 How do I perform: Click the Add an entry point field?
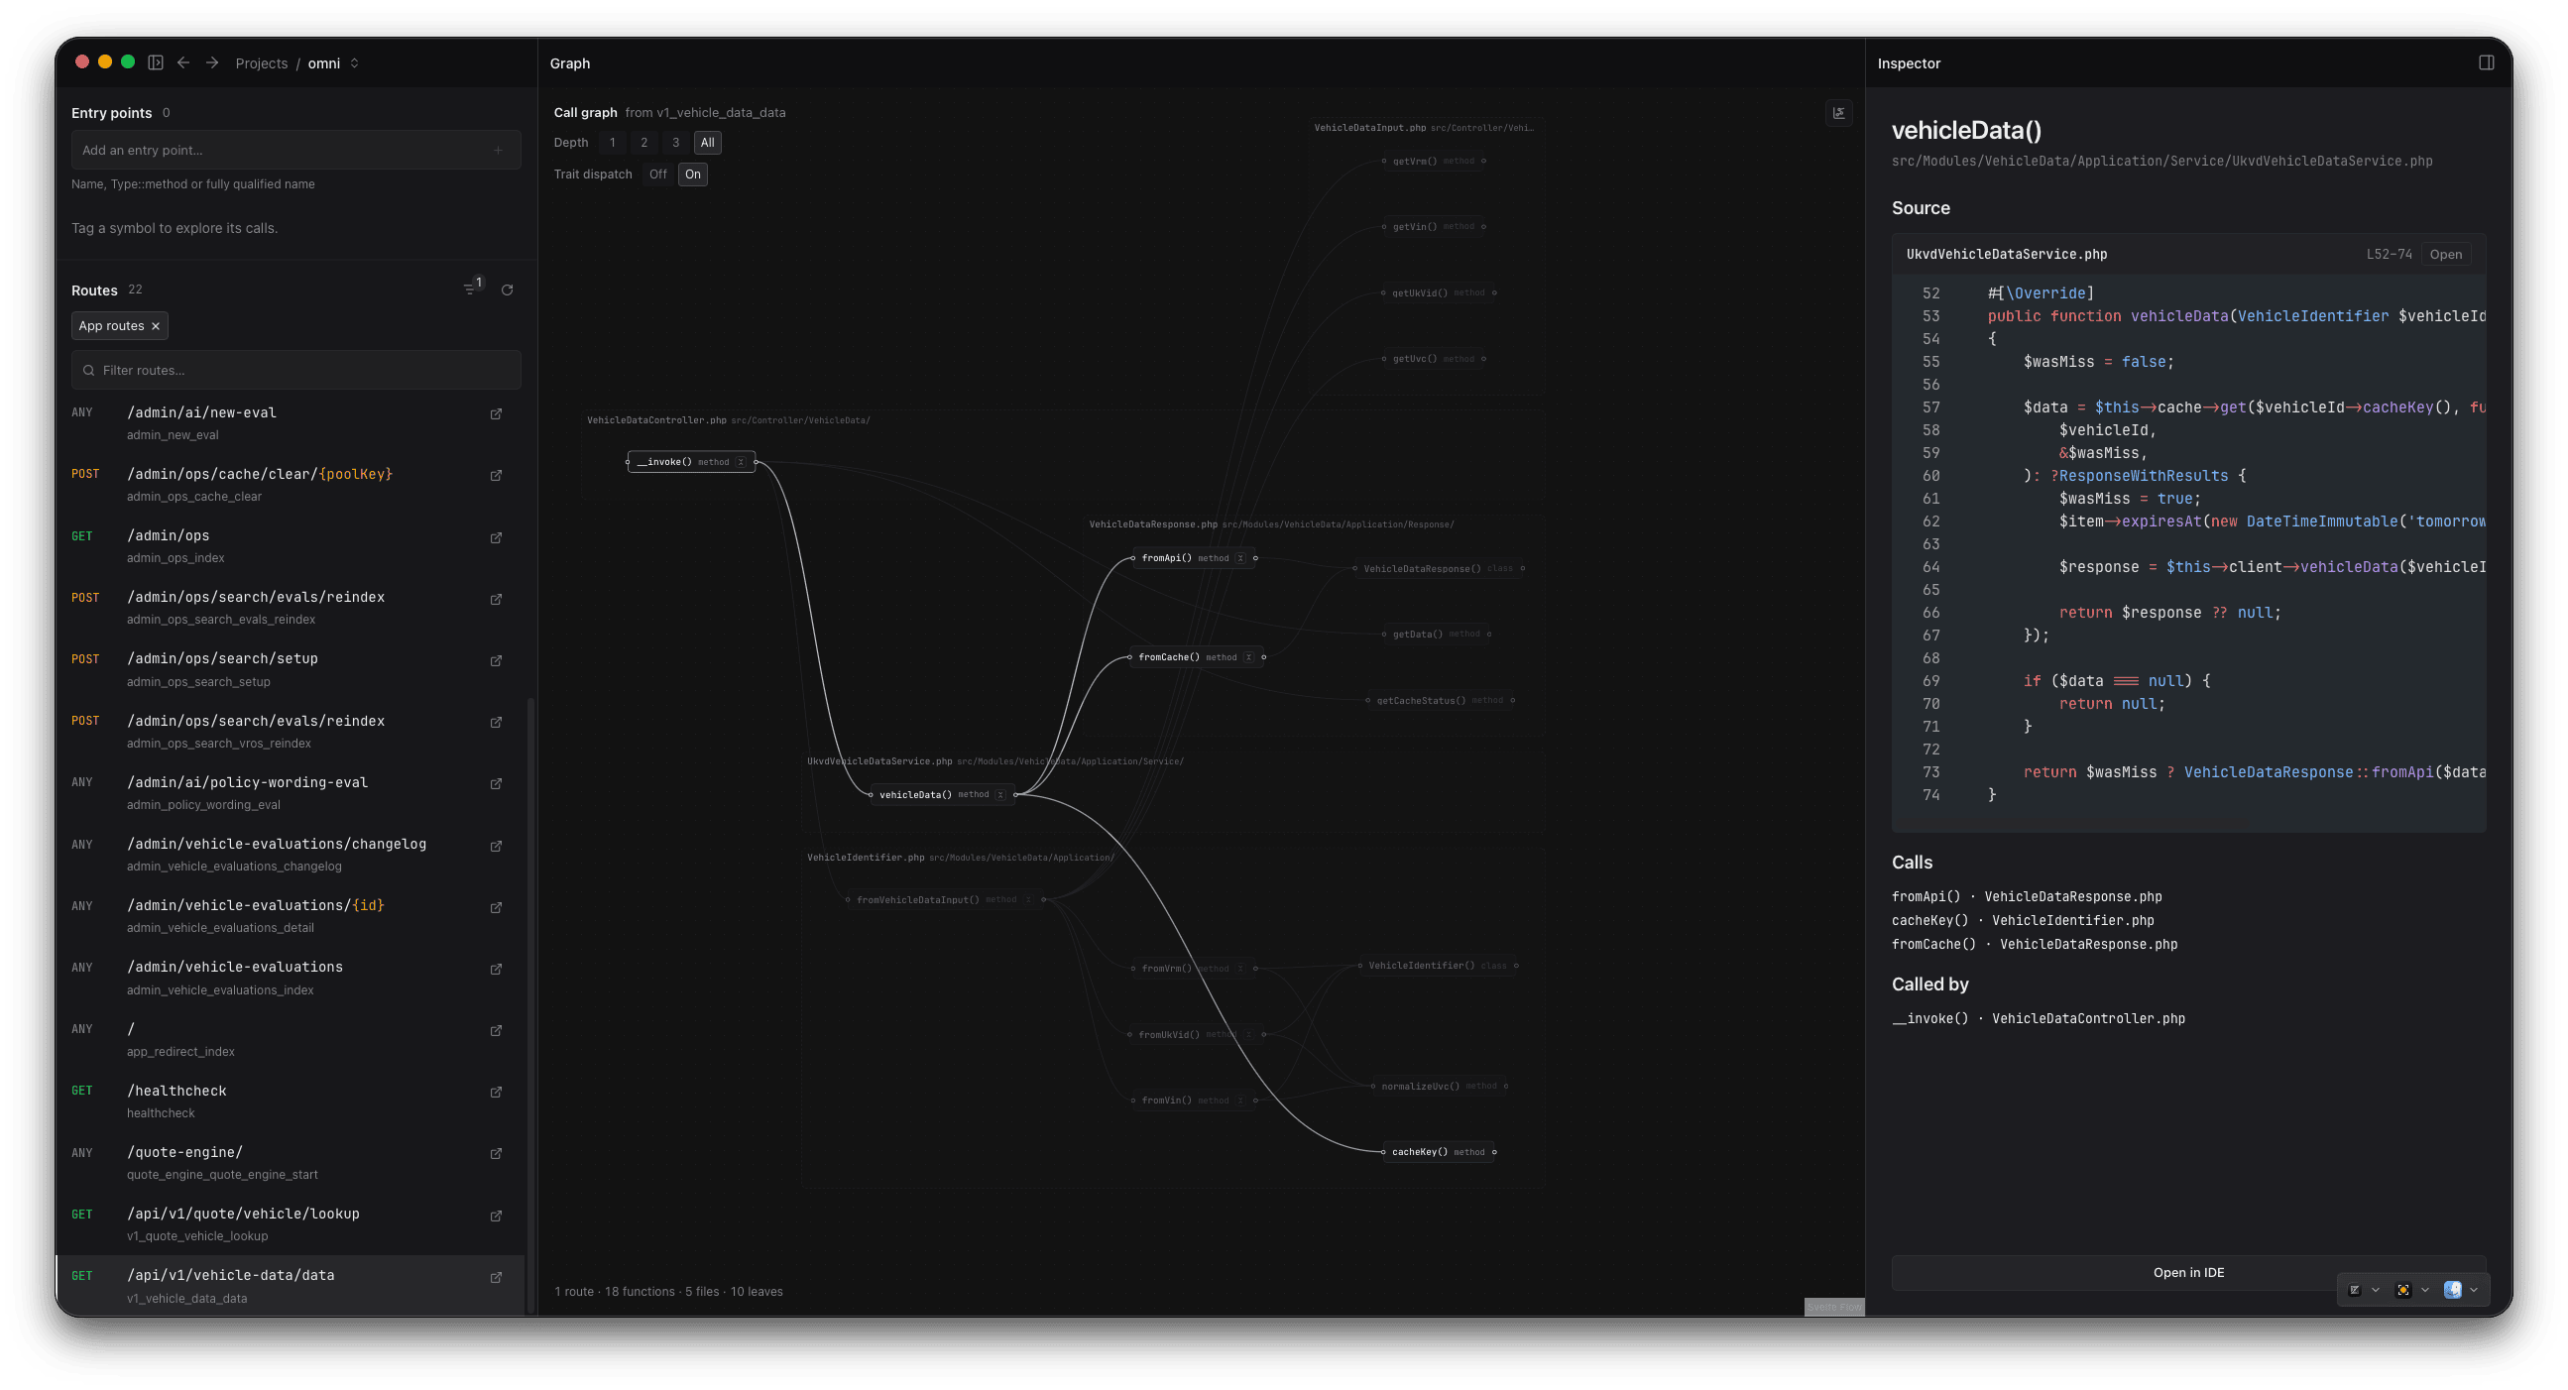coord(296,150)
